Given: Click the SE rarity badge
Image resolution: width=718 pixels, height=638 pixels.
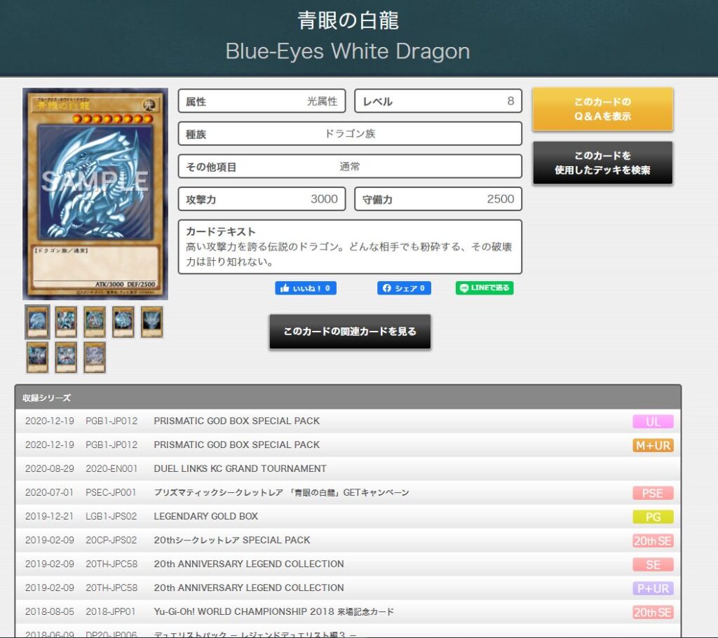Looking at the screenshot, I should (x=653, y=564).
